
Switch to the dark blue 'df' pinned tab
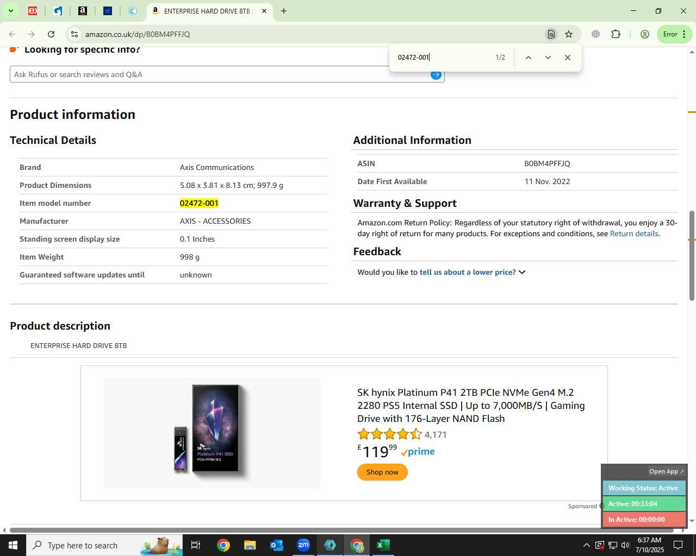(108, 11)
